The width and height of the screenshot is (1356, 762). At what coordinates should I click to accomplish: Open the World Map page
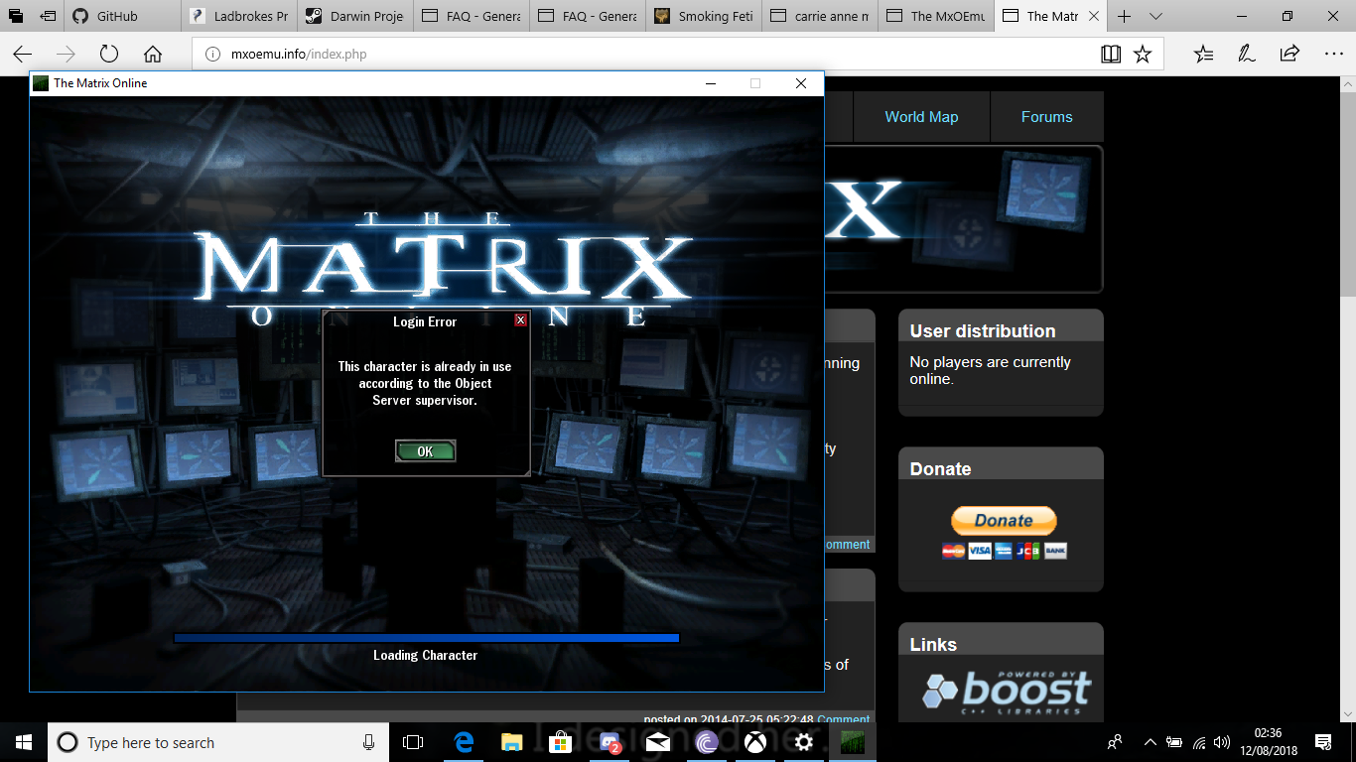pos(921,117)
